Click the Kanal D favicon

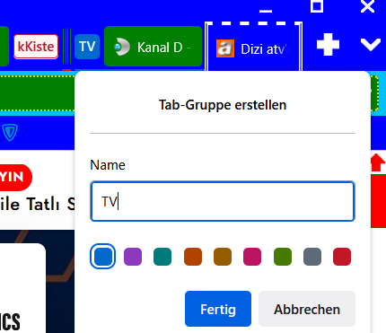click(x=122, y=47)
